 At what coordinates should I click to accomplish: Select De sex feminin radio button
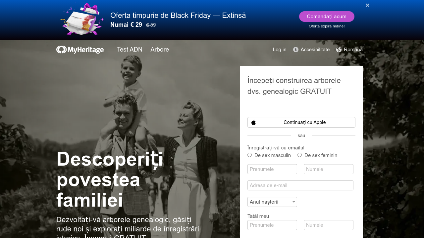point(299,155)
